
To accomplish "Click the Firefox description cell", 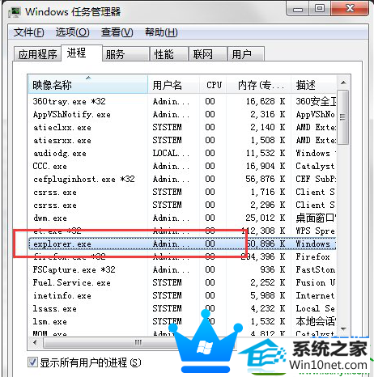I will (312, 256).
